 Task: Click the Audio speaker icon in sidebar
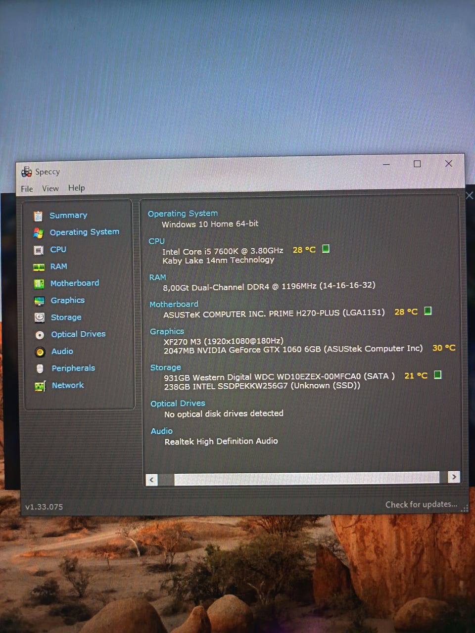(40, 352)
